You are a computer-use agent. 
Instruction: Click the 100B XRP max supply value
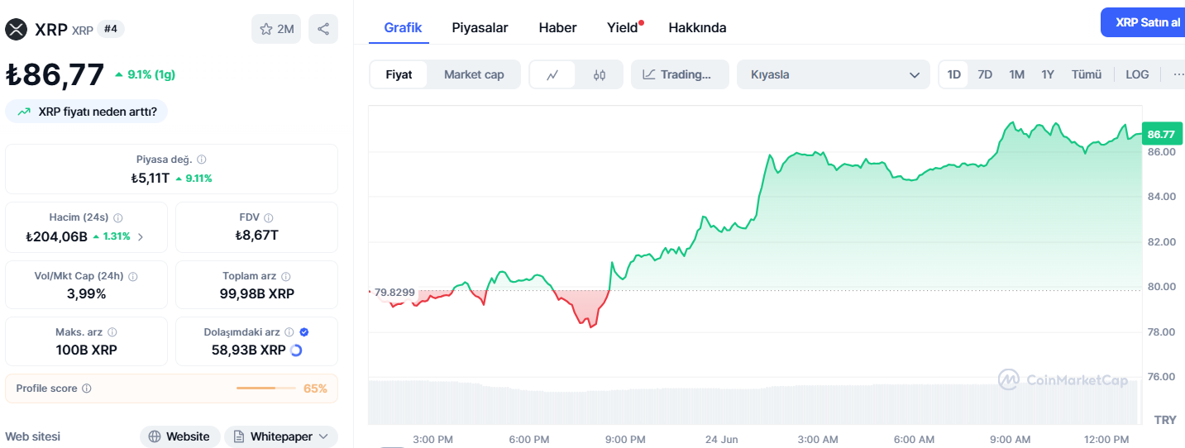coord(87,350)
